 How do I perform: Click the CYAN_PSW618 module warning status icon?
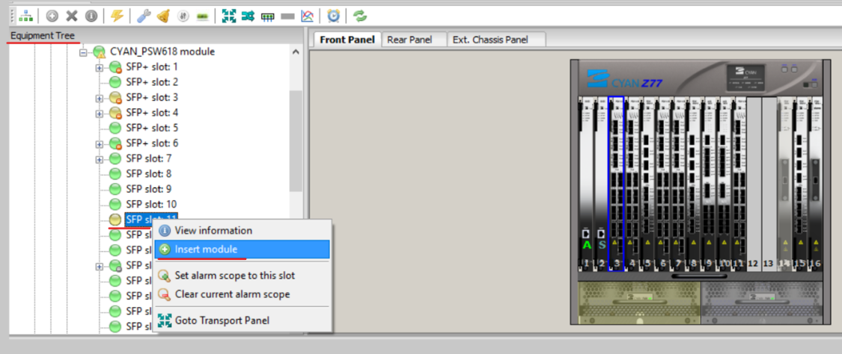100,52
